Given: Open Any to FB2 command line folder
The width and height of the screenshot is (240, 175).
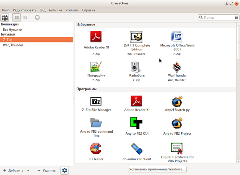Looking at the screenshot, I should point(96,123).
